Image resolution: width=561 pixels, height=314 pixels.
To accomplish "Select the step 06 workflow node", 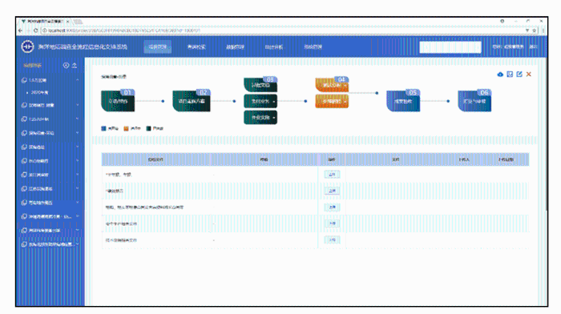I will click(x=474, y=101).
